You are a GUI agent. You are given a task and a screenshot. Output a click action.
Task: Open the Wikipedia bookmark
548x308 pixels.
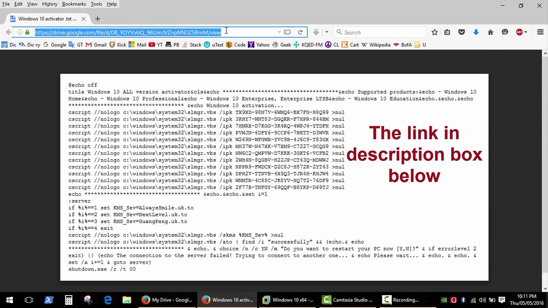(376, 44)
